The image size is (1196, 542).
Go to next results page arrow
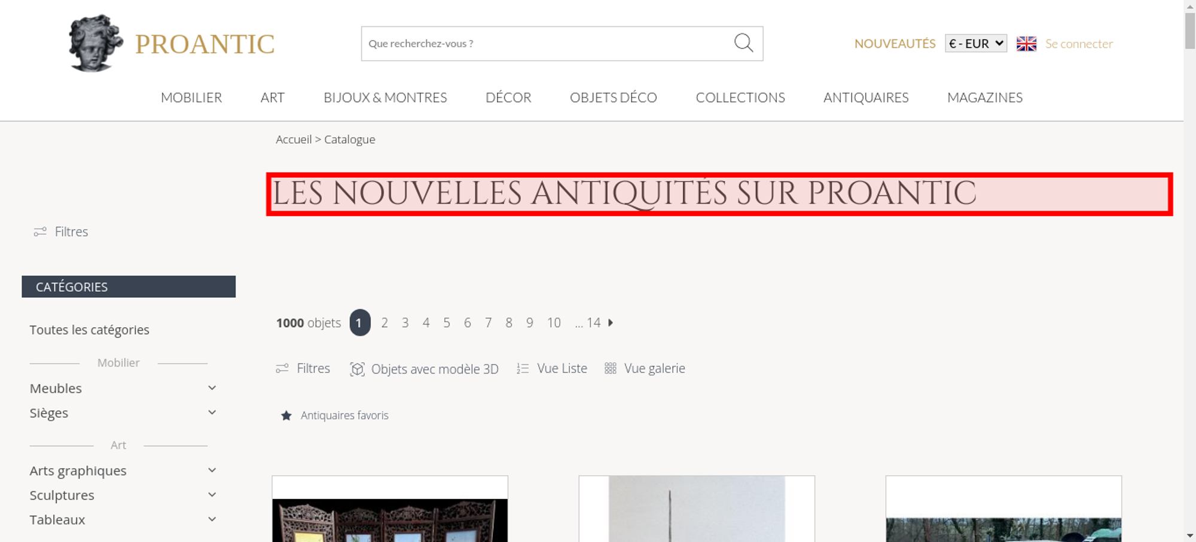(x=611, y=322)
